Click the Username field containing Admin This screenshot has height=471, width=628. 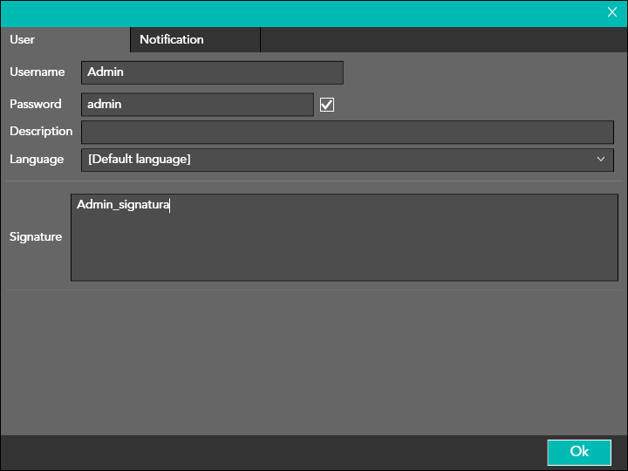tap(212, 72)
